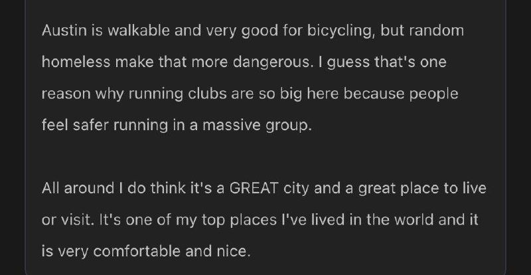Screen dimensions: 531x275
Task: Click the word "homeless"
Action: (76, 62)
